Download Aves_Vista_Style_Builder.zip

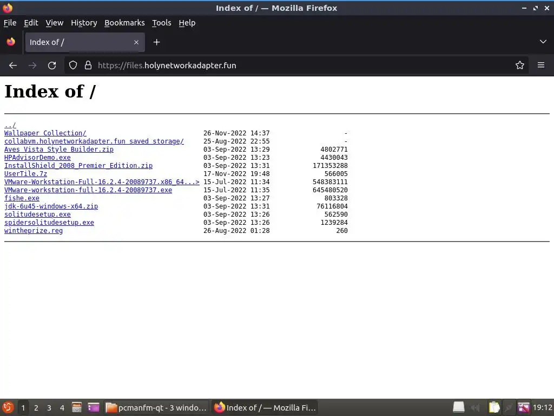pyautogui.click(x=59, y=149)
